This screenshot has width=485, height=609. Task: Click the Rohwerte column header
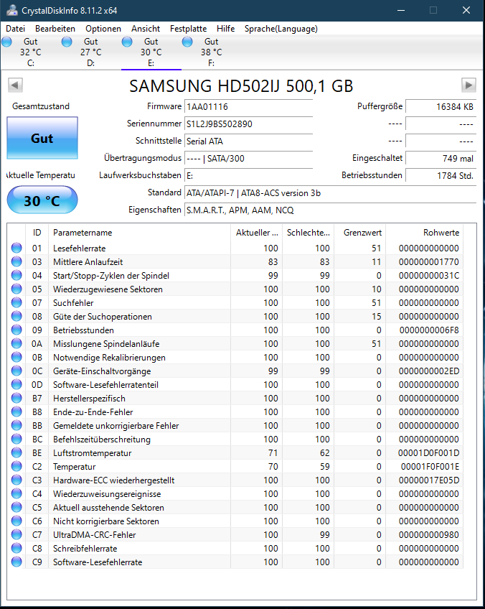[425, 233]
